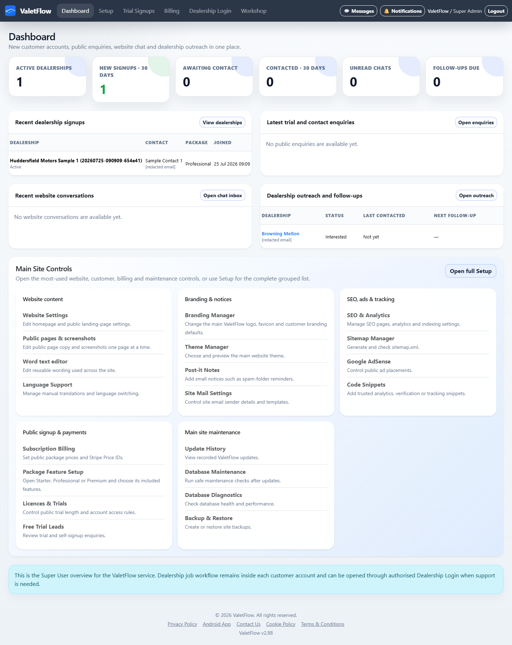Open Free Trial Leads

tap(43, 527)
